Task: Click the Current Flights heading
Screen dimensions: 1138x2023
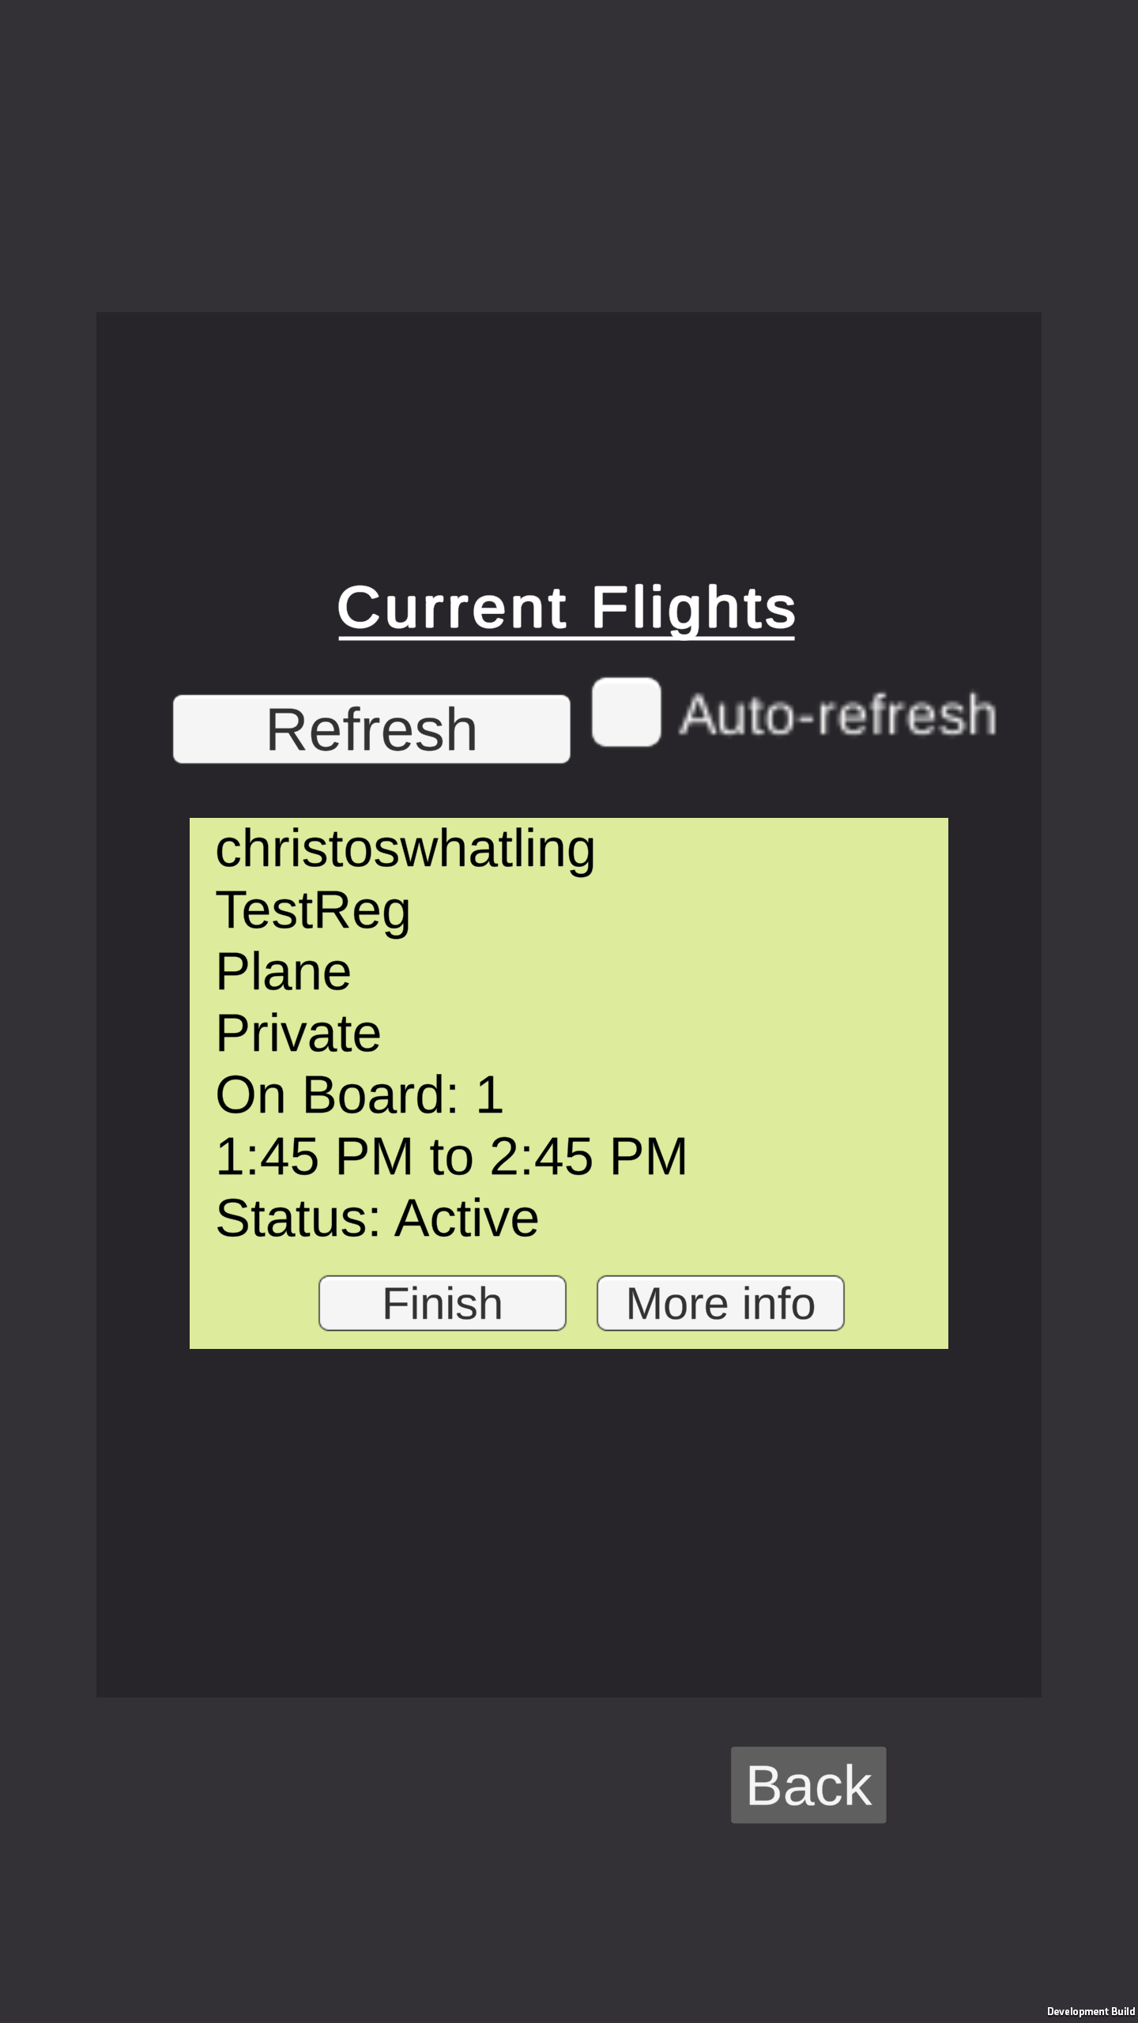Action: [567, 607]
